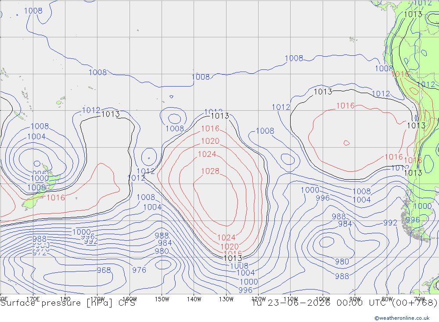Screen dimensions: 439x322
Task: Click the red 1016 label beside New Zealand's South Island
Action: tap(56, 198)
